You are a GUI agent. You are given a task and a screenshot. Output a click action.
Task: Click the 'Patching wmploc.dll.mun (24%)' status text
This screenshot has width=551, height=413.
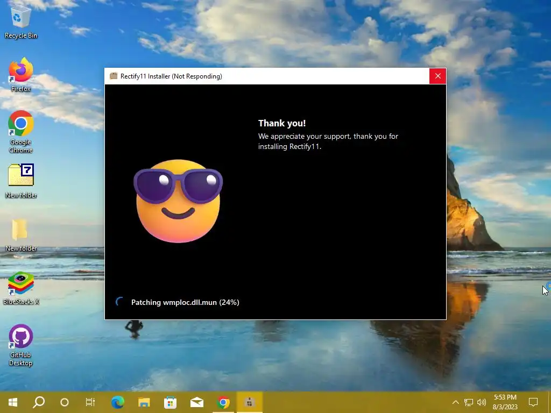point(185,302)
